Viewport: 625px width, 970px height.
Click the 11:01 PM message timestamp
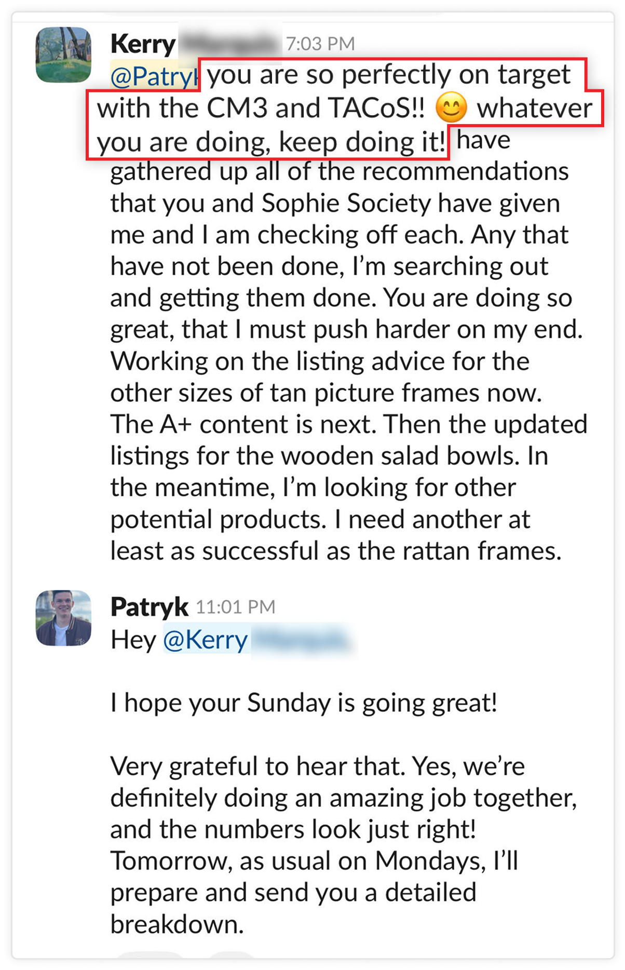[x=235, y=607]
